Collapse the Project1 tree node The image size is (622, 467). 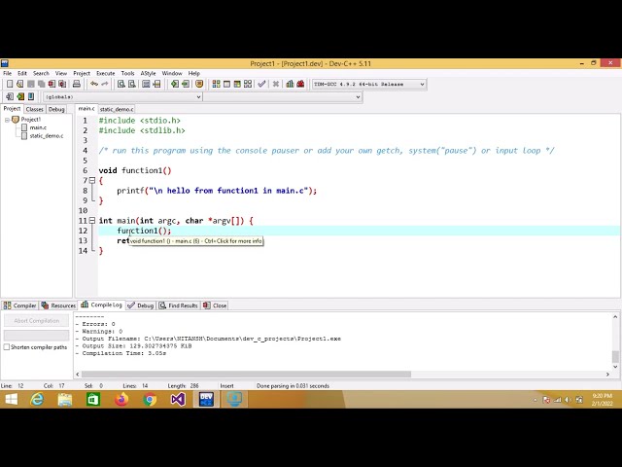[7, 120]
